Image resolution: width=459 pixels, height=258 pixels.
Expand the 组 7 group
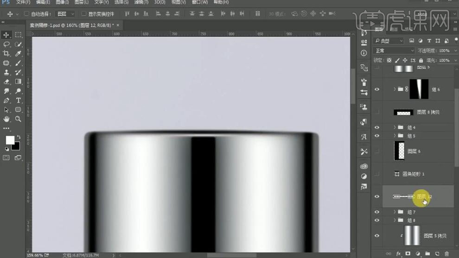(394, 212)
